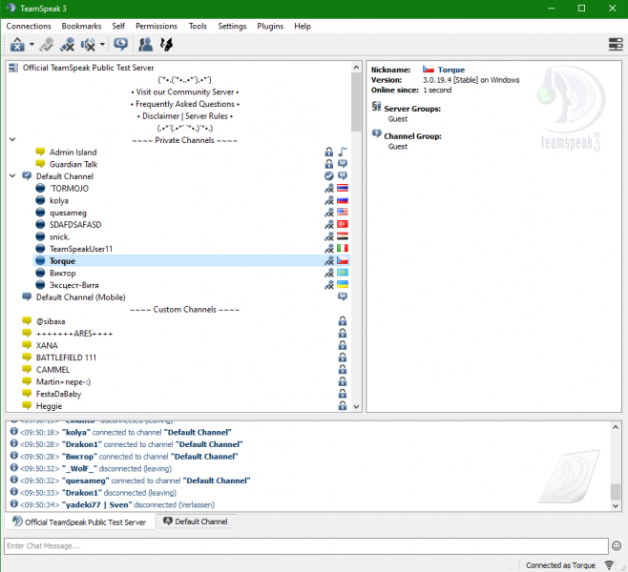The height and width of the screenshot is (572, 628).
Task: Select the CAMMEL channel
Action: [x=52, y=370]
